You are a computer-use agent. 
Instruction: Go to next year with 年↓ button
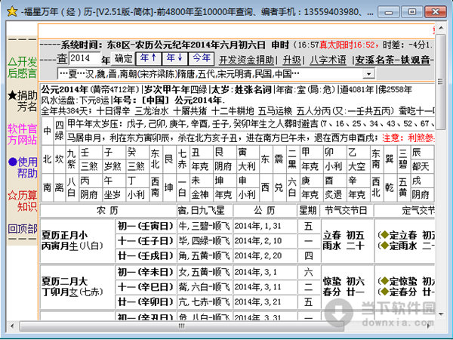coord(174,58)
